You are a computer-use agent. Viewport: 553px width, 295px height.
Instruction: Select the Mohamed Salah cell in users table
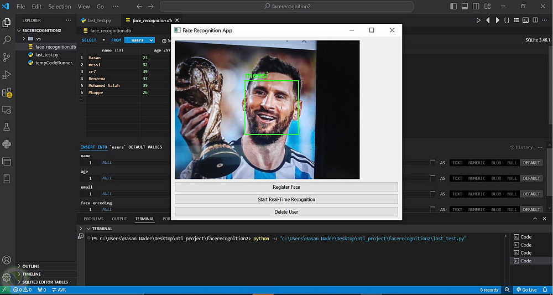113,85
